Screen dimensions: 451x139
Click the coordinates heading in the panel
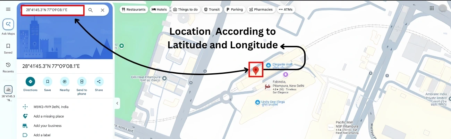coord(51,66)
